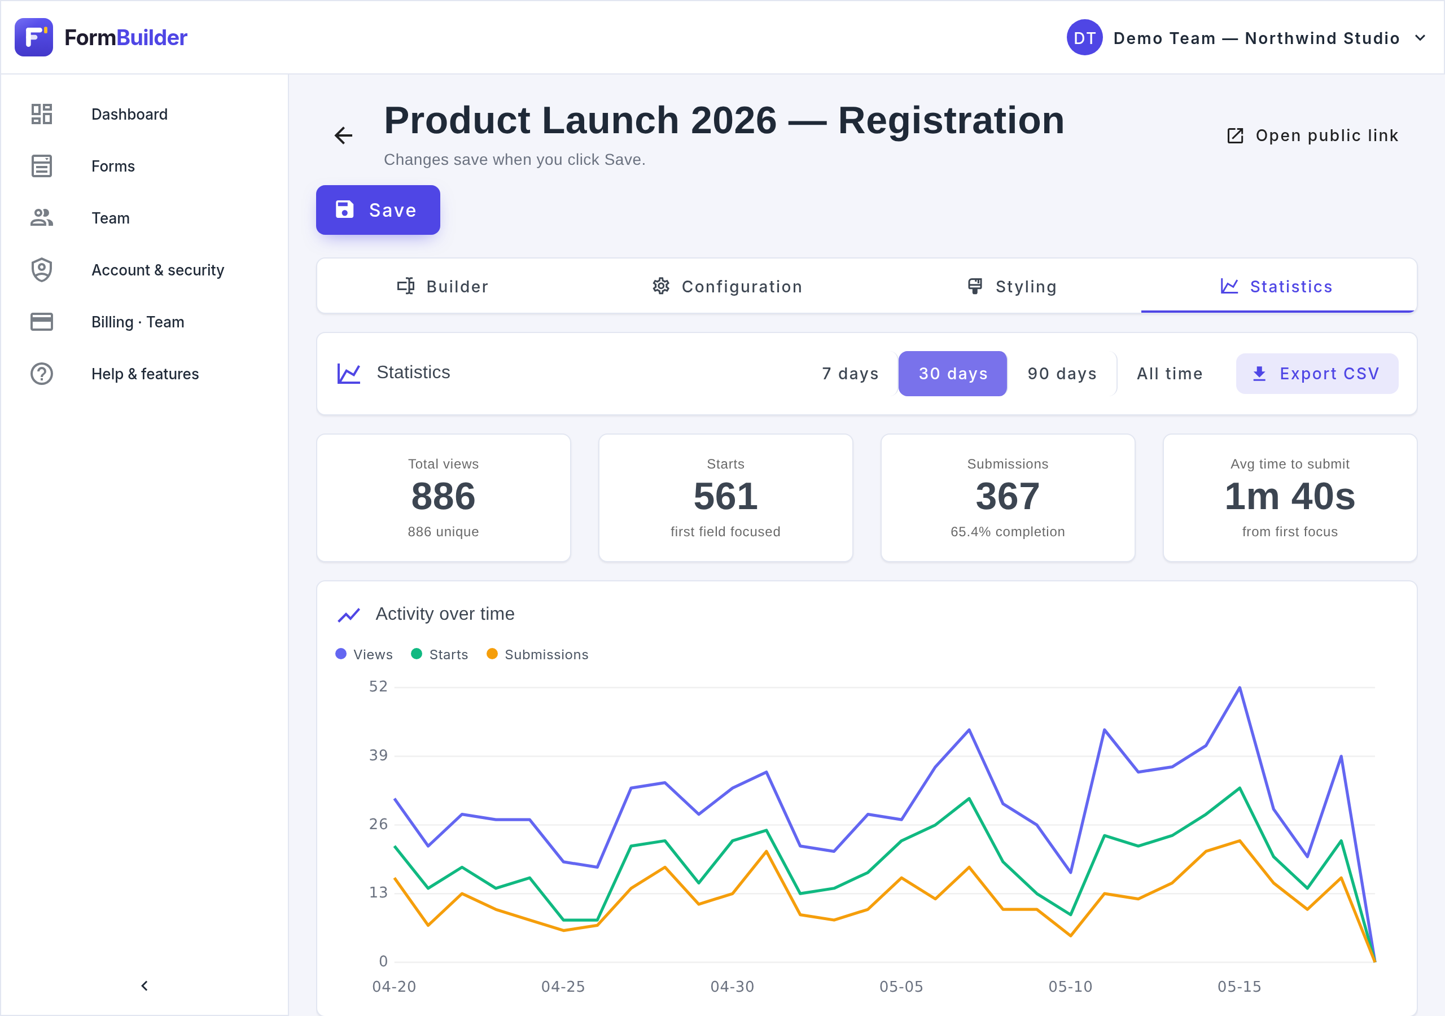Click the form title Product Launch 2026 — Registration

[x=724, y=120]
